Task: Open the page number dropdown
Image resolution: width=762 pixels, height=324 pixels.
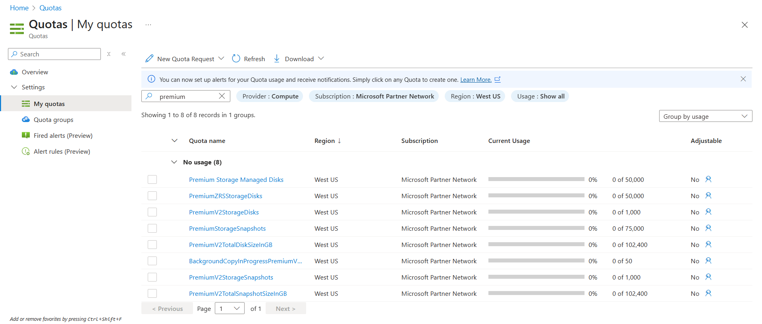Action: 230,309
